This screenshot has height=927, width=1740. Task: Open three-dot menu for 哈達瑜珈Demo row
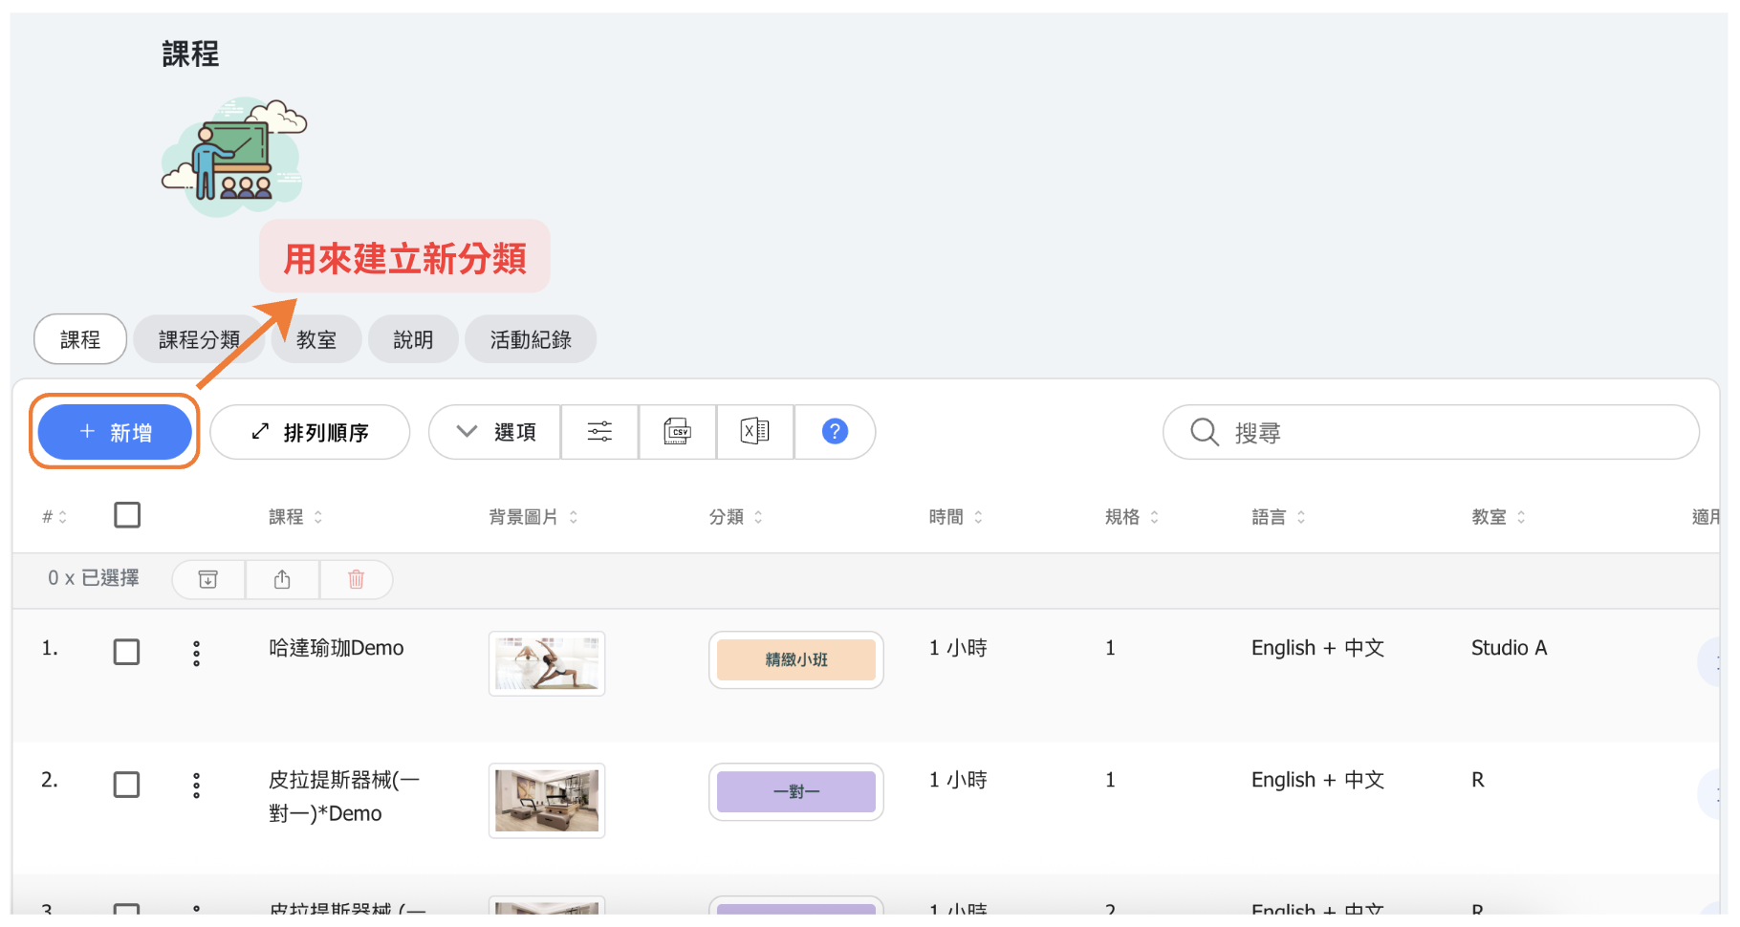[x=196, y=653]
